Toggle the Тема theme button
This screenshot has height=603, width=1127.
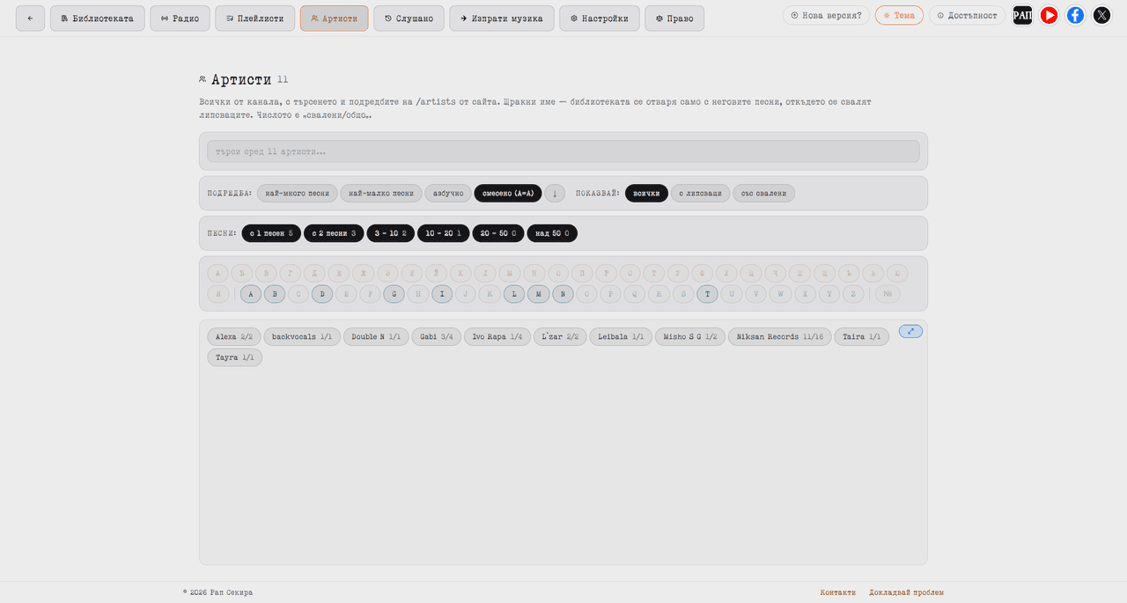pyautogui.click(x=899, y=15)
